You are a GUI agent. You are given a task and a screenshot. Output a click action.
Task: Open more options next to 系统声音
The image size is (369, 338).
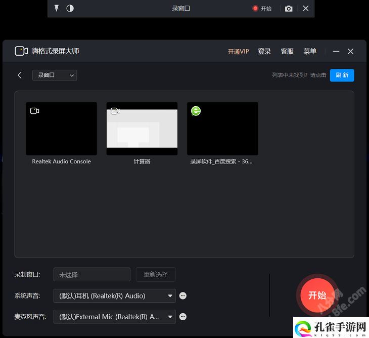[x=183, y=295]
